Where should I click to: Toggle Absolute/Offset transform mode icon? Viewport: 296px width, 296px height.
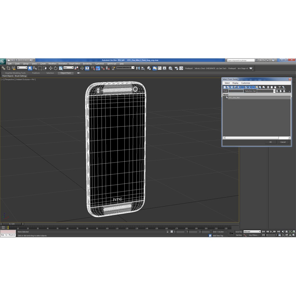pos(172,232)
